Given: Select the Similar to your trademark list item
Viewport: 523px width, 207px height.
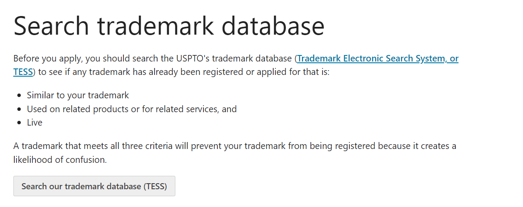Looking at the screenshot, I should tap(78, 95).
